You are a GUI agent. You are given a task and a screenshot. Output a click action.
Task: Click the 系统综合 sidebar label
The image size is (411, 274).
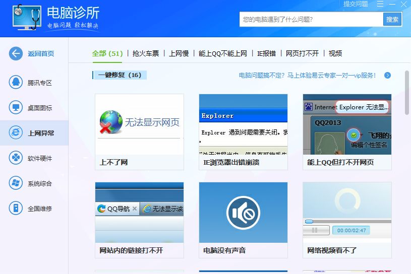click(40, 183)
